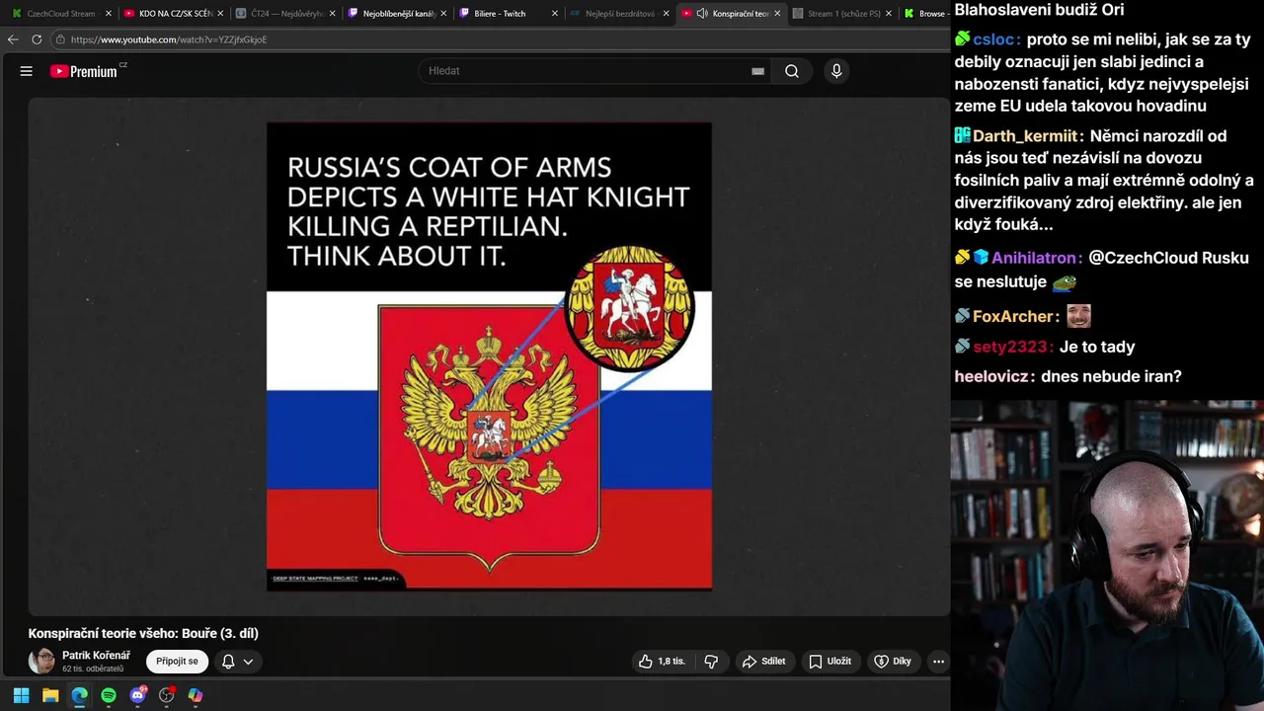This screenshot has height=711, width=1264.
Task: Open the YouTube guide hamburger menu
Action: [27, 71]
